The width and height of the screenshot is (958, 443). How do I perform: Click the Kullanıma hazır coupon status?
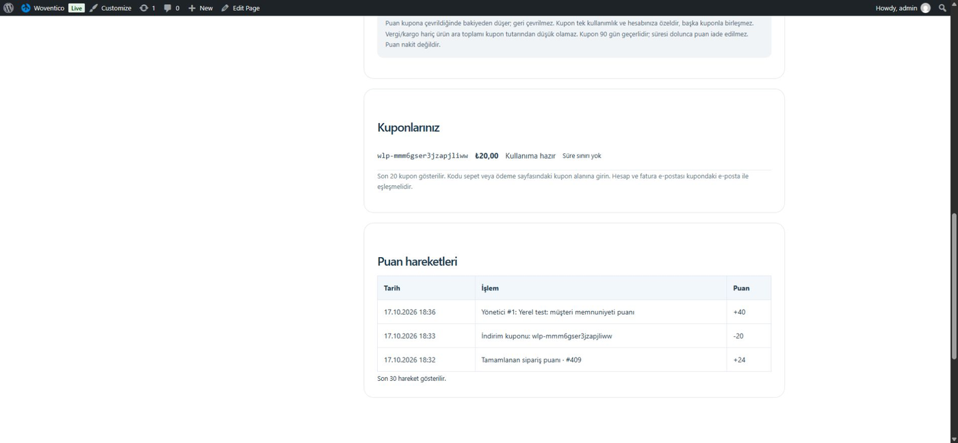click(530, 156)
